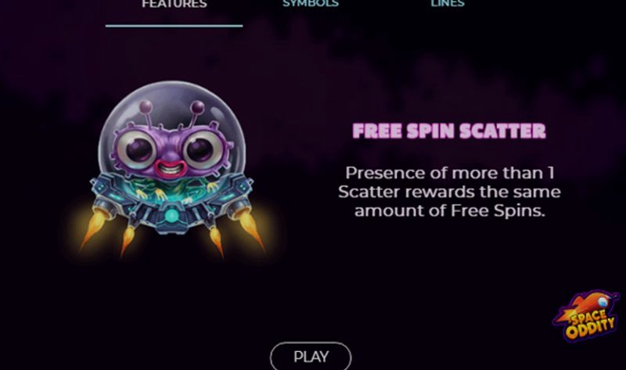The width and height of the screenshot is (626, 370).
Task: Select the FEATURES tab
Action: click(x=174, y=4)
